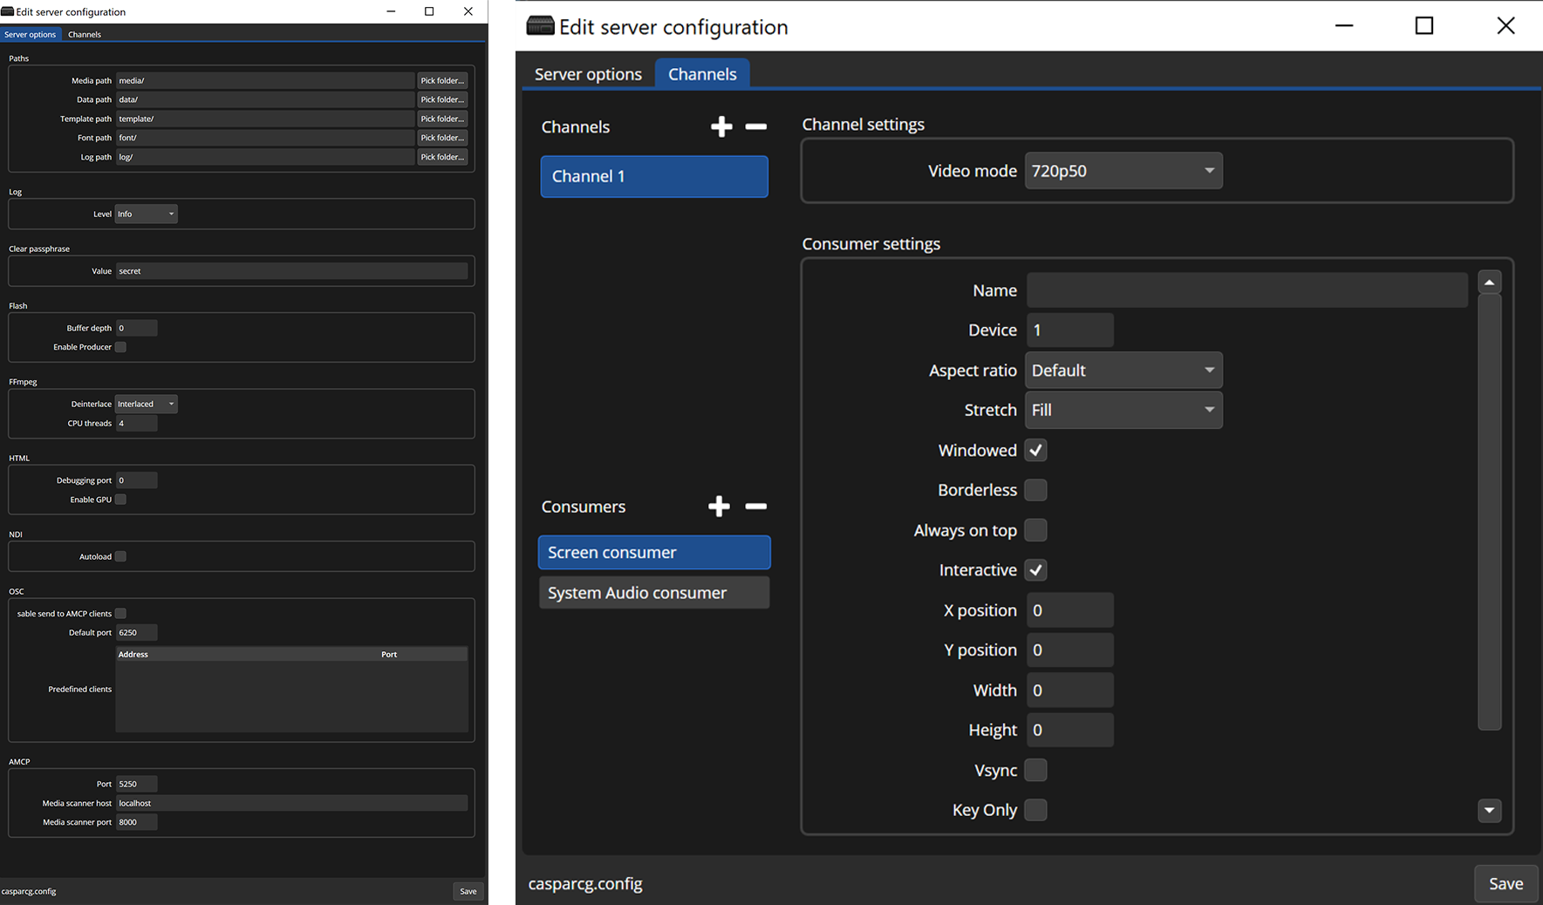Open the Video mode dropdown
Screen dimensions: 1543x905
click(x=1123, y=170)
